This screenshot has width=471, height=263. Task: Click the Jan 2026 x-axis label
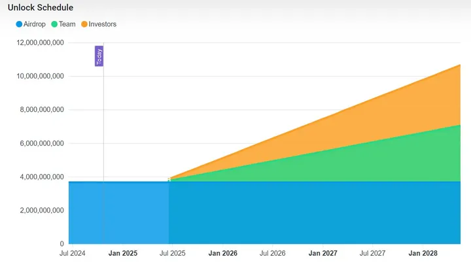pos(222,253)
